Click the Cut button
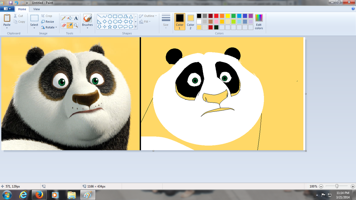The height and width of the screenshot is (200, 356). click(x=18, y=16)
